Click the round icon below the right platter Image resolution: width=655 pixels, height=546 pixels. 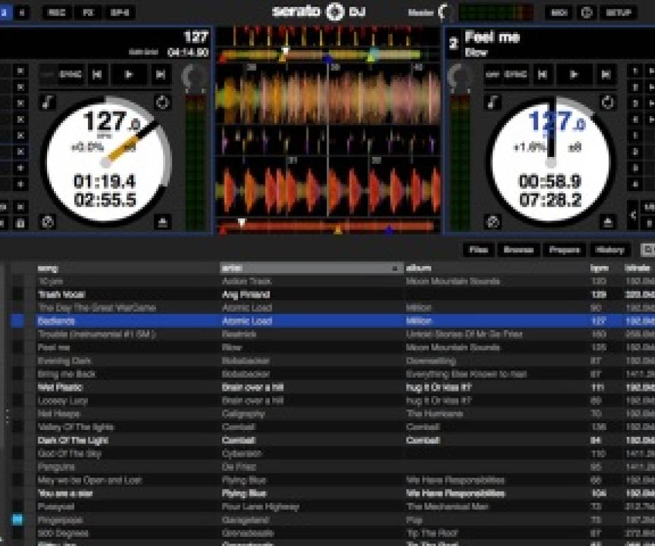pyautogui.click(x=493, y=222)
